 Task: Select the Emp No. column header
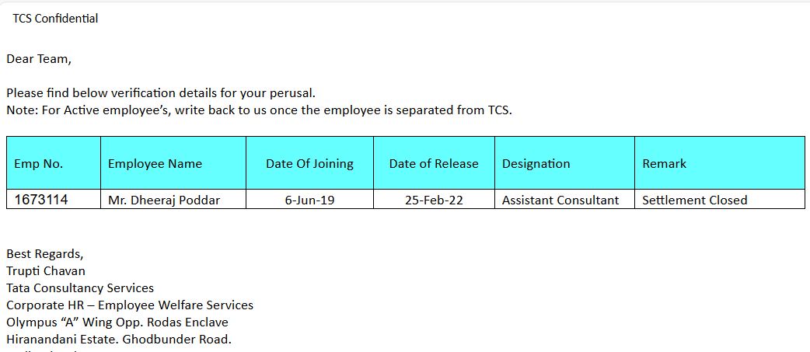[x=39, y=163]
